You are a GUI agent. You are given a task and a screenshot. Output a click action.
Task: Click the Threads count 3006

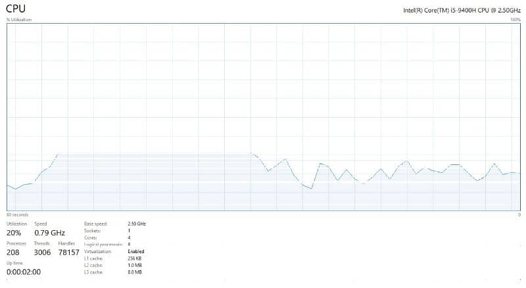(42, 252)
